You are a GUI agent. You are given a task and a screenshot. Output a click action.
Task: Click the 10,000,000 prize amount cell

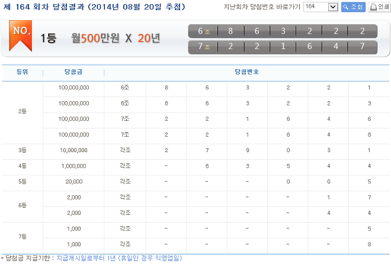coord(73,150)
